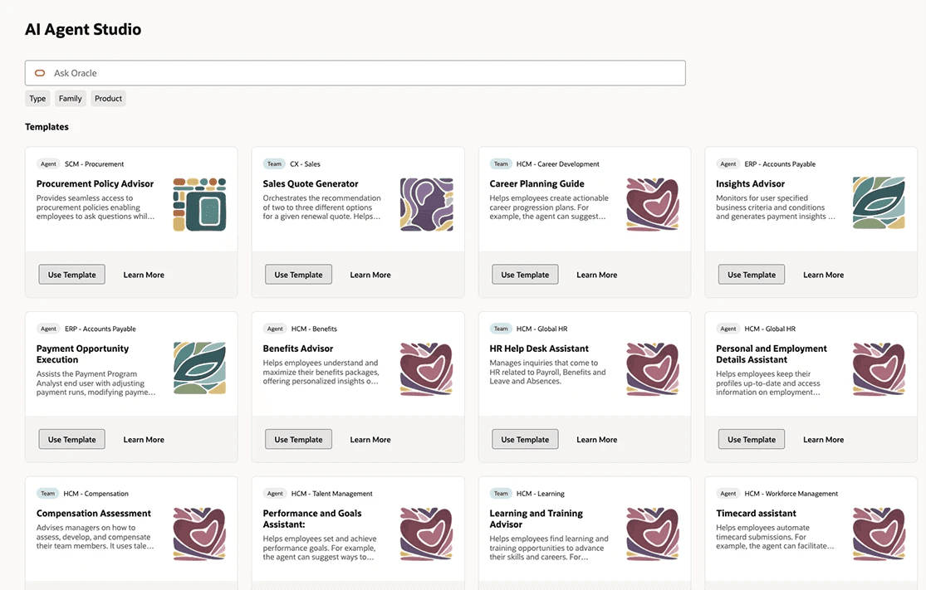
Task: Select the Team badge on Learning and Training Advisor
Action: click(501, 493)
